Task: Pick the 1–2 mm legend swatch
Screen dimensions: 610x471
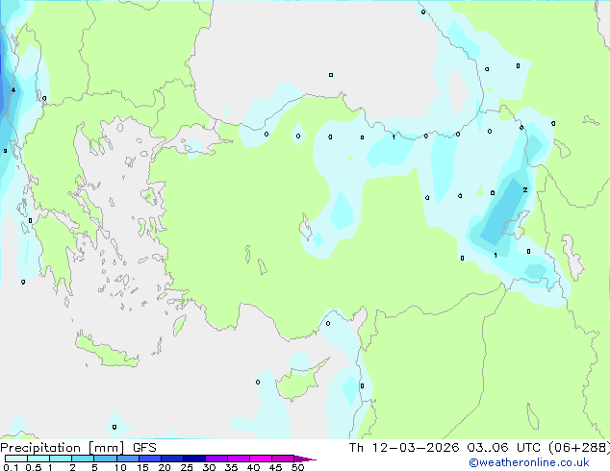Action: [x=61, y=459]
